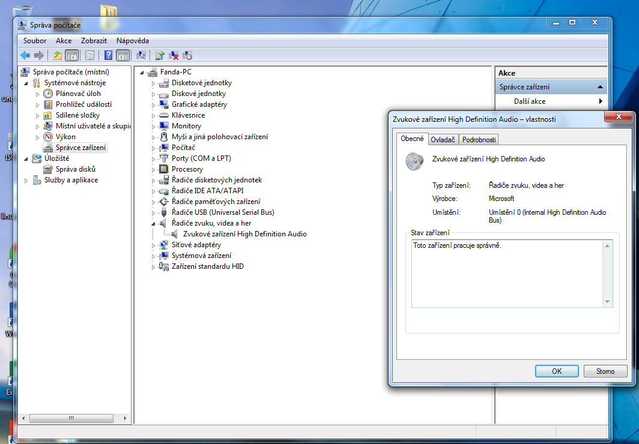Select Správa disků in the left tree
This screenshot has width=639, height=444.
coord(75,169)
